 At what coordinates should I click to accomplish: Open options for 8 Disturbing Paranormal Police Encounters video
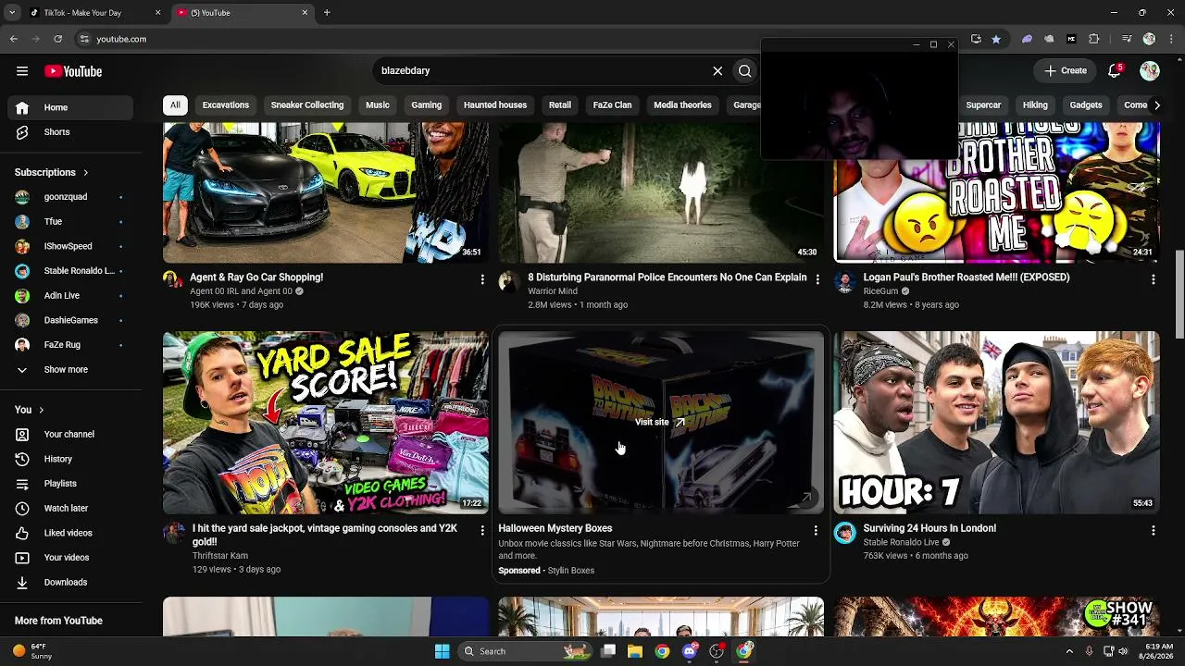point(817,278)
